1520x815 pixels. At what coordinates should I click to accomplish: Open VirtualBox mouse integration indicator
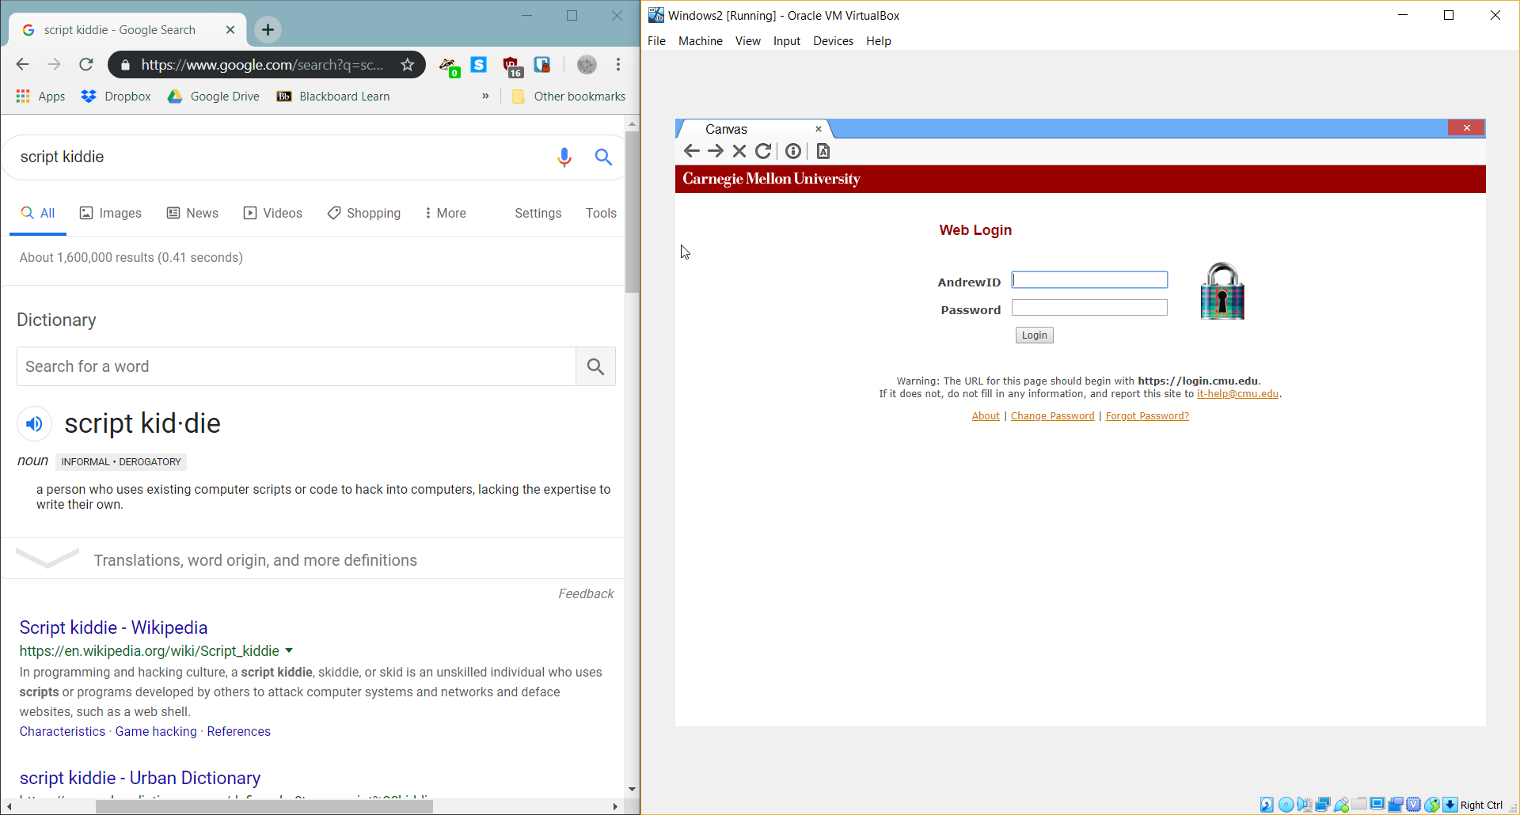point(1432,805)
